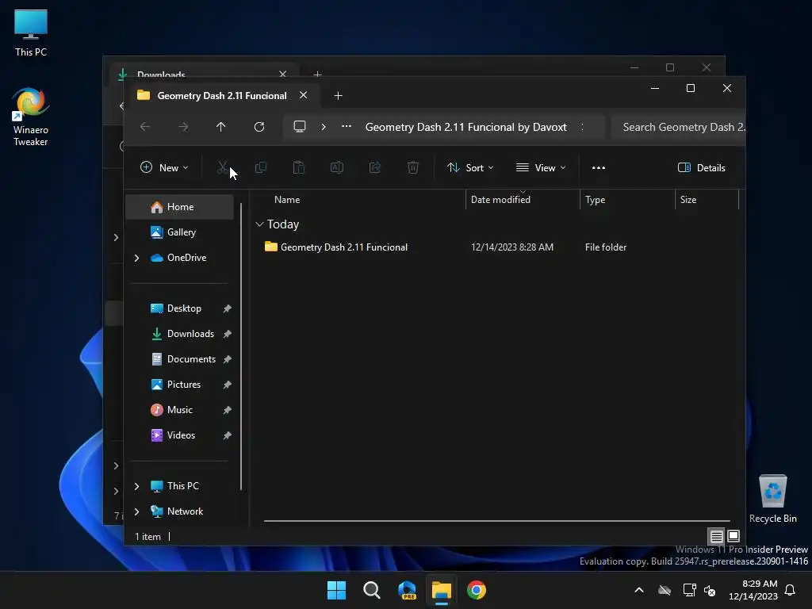The width and height of the screenshot is (812, 609).
Task: Collapse the Today group
Action: [x=259, y=224]
